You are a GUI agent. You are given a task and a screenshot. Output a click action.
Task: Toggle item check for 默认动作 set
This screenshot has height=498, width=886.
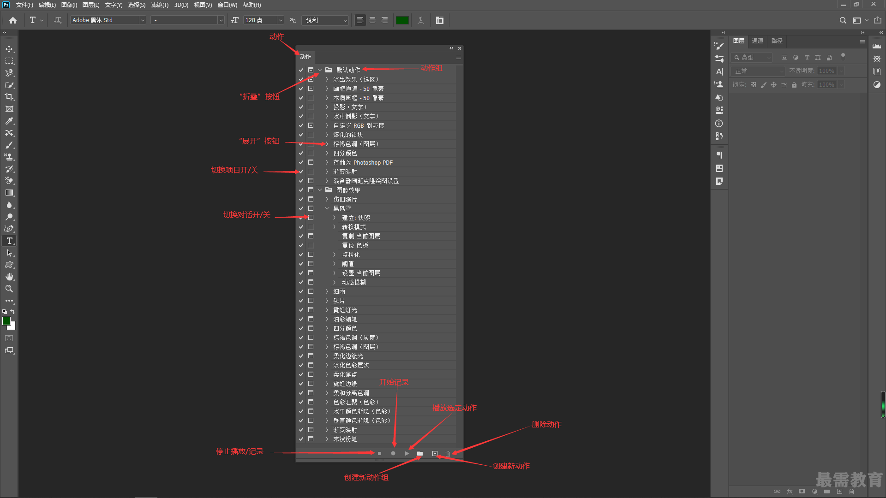(301, 70)
